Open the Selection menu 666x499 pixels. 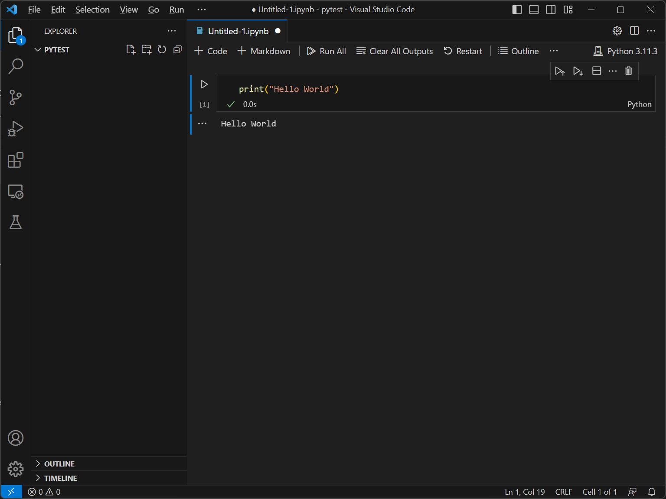[92, 10]
